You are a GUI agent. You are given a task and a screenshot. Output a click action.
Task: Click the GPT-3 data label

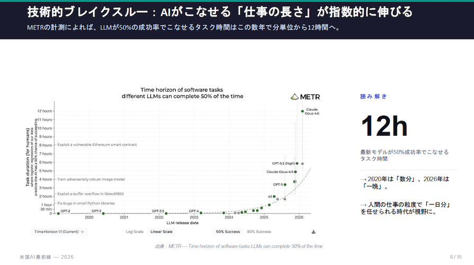click(x=96, y=211)
